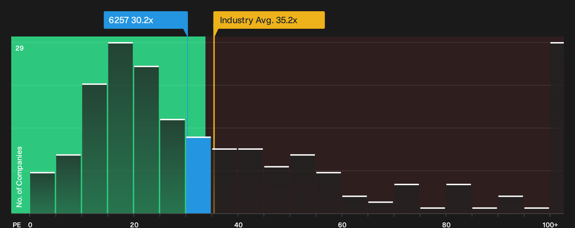Image resolution: width=575 pixels, height=228 pixels.
Task: Select the highlighted blue histogram bar
Action: tap(198, 175)
